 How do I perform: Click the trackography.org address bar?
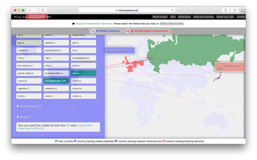pos(127,10)
